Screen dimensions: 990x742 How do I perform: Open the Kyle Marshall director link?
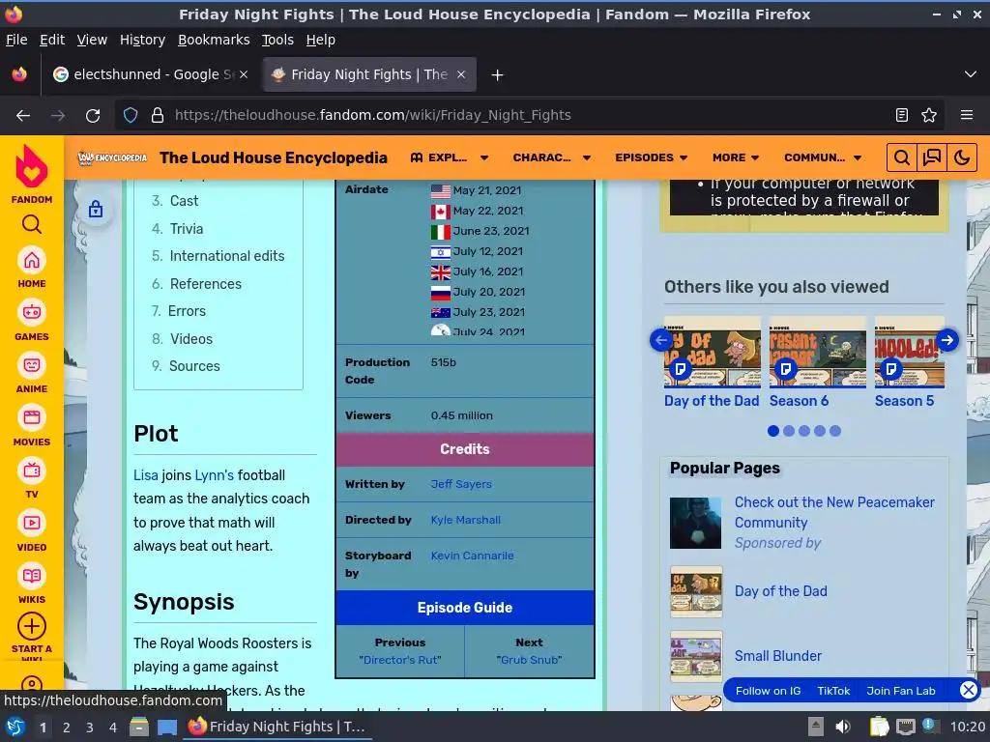click(x=465, y=520)
